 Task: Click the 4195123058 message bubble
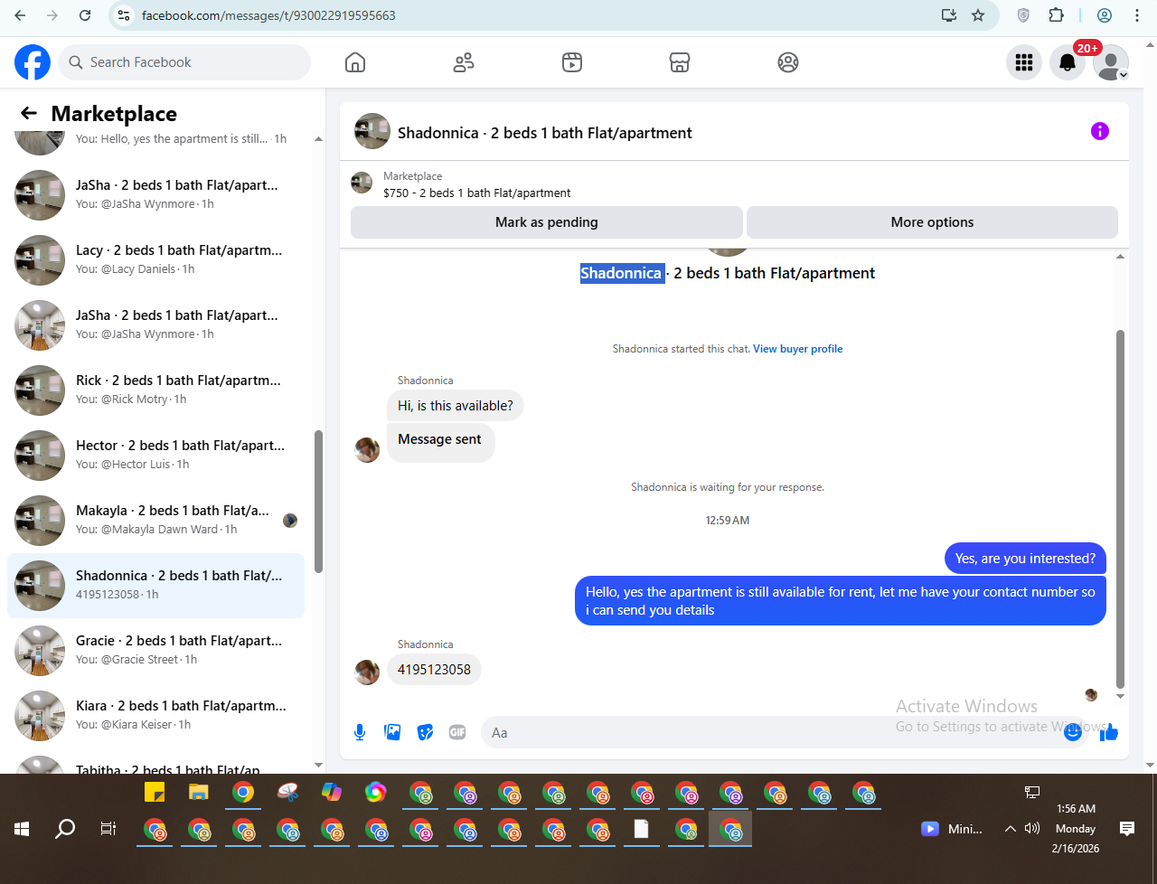pyautogui.click(x=434, y=670)
